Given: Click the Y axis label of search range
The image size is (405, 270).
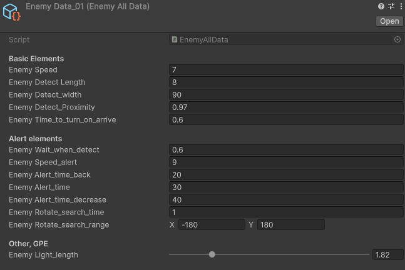Looking at the screenshot, I should [251, 224].
